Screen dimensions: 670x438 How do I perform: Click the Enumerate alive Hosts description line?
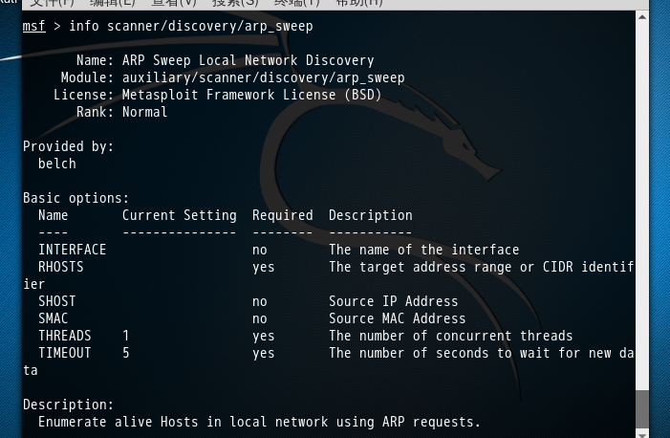pos(259,422)
